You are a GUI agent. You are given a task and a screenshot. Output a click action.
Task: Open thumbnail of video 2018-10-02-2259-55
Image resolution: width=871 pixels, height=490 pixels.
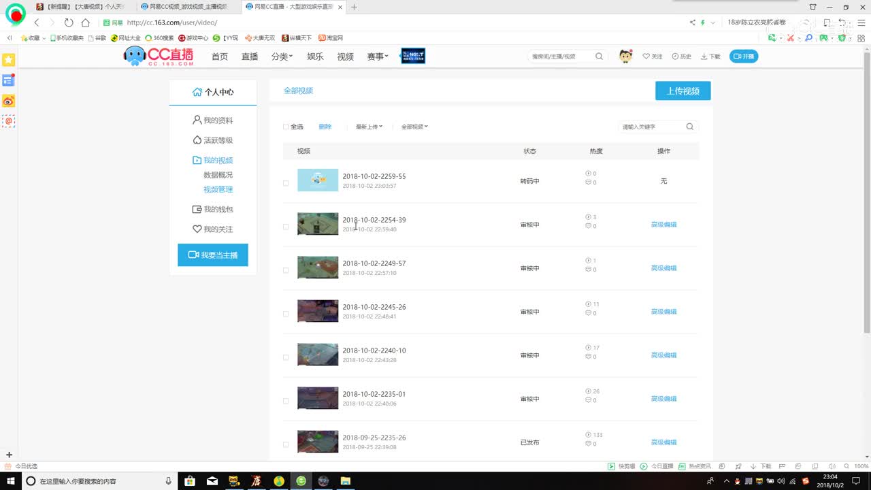click(x=318, y=180)
